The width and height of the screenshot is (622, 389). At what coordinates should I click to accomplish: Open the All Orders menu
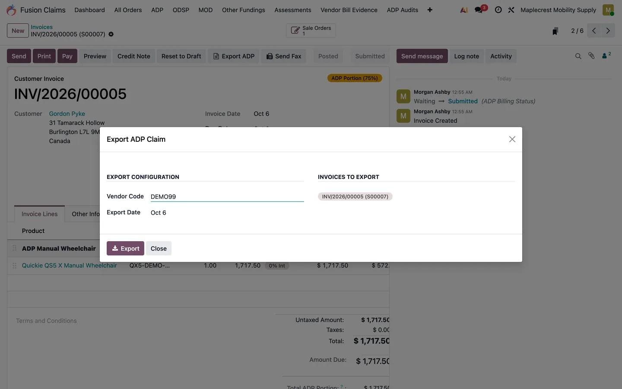128,10
